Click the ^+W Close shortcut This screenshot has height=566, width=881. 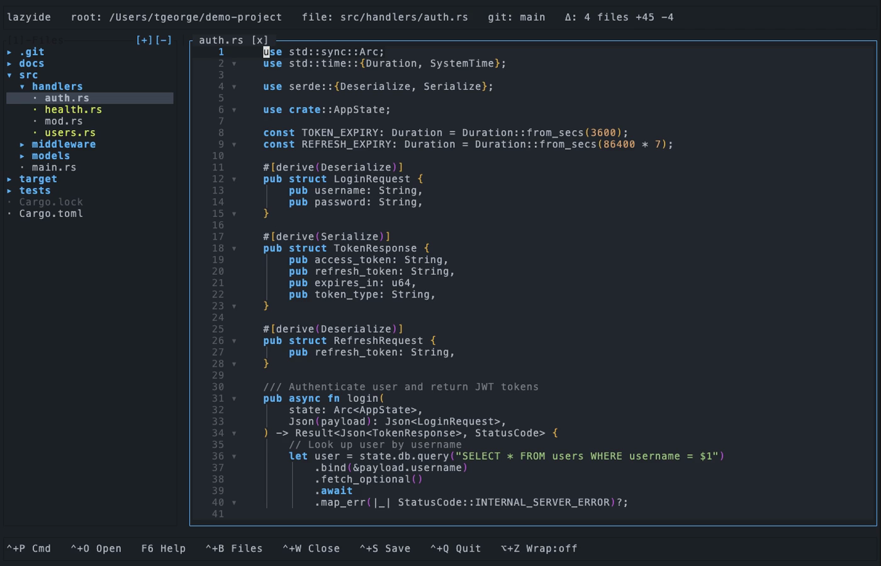311,548
